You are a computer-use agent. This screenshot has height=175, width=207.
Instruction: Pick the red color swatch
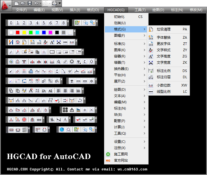click(18, 32)
